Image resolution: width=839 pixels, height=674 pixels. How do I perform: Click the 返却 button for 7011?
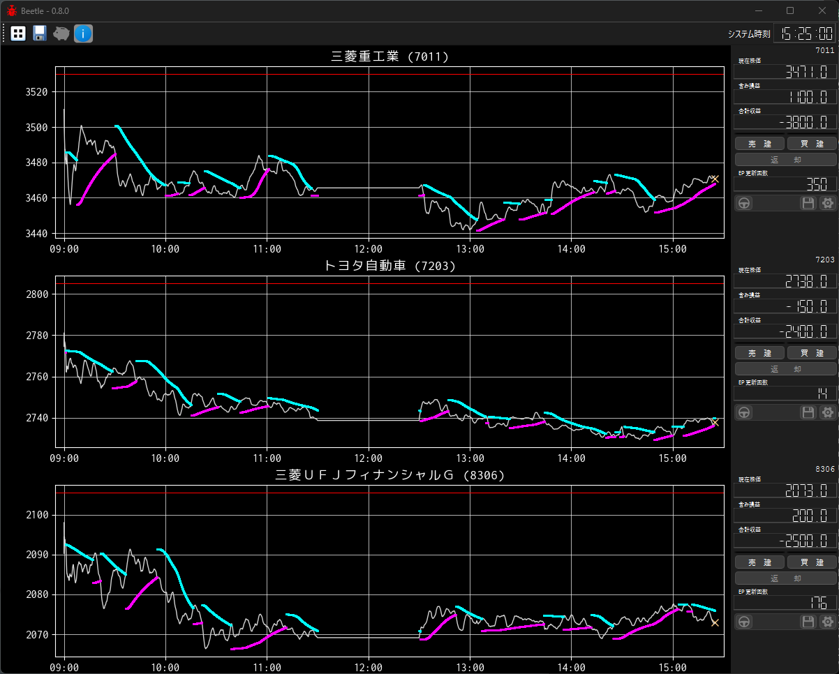(x=786, y=160)
